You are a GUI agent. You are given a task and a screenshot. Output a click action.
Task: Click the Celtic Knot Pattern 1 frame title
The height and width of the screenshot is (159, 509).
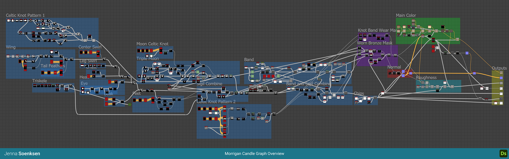click(25, 15)
